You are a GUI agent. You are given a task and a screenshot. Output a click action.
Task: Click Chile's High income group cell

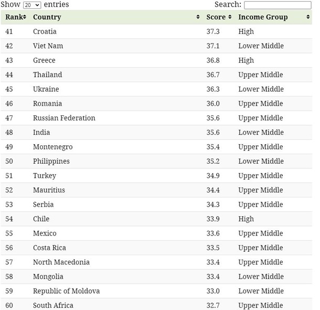(x=246, y=219)
